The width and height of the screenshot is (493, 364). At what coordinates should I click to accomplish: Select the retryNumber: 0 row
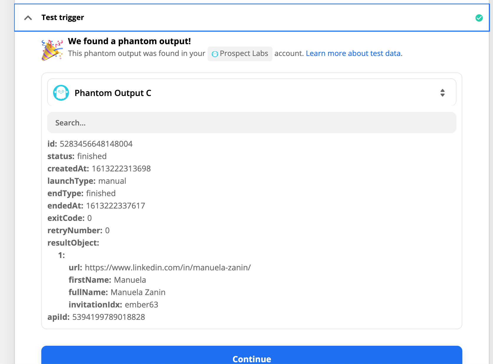coord(78,230)
